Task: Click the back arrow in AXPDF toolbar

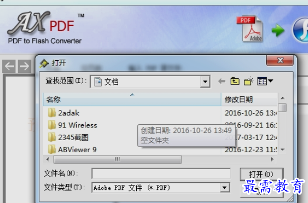Action: point(9,67)
